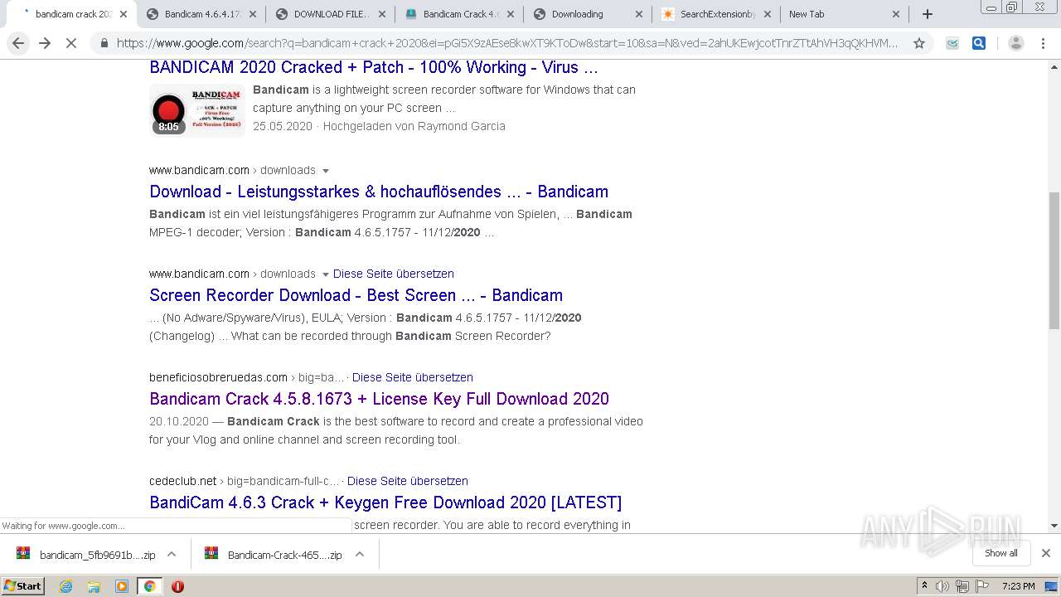Select the Chrome taskbar button
This screenshot has width=1061, height=597.
click(x=149, y=586)
